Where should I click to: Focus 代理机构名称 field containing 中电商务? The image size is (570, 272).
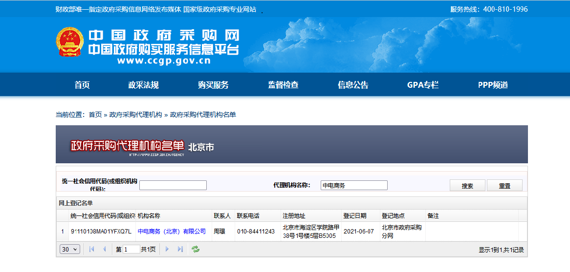coord(354,185)
